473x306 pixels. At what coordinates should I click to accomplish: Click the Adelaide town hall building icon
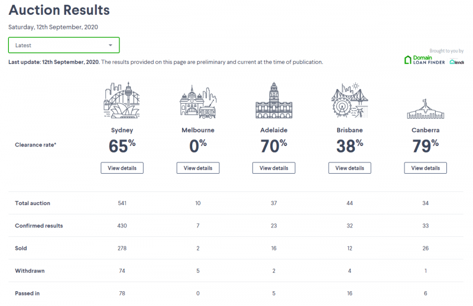pos(274,100)
